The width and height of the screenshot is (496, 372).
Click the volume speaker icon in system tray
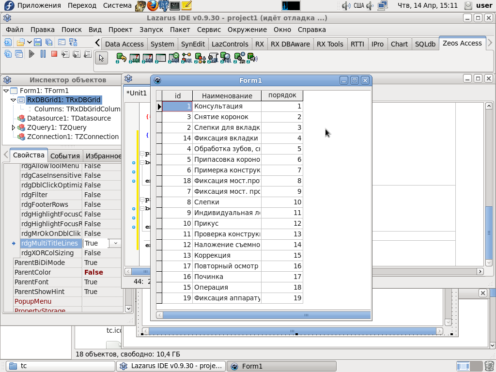(x=346, y=6)
